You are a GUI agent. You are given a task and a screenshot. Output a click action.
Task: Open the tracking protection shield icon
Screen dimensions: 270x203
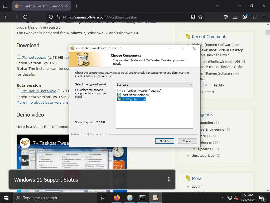(x=51, y=17)
